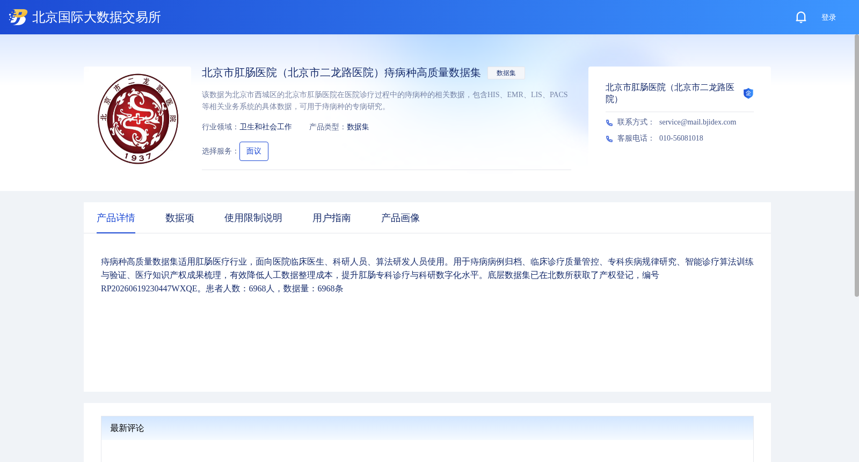Click the vertical page scrollbar
The width and height of the screenshot is (859, 462).
point(857,165)
